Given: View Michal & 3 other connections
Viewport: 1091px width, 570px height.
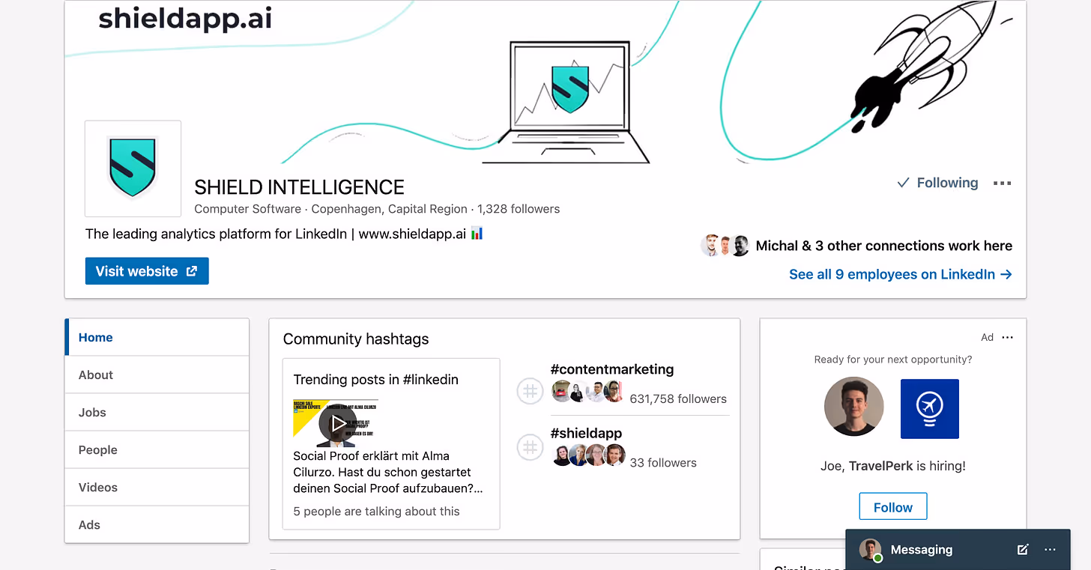Looking at the screenshot, I should pos(883,246).
